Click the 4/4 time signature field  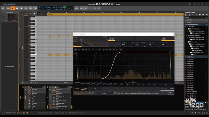coord(49,9)
